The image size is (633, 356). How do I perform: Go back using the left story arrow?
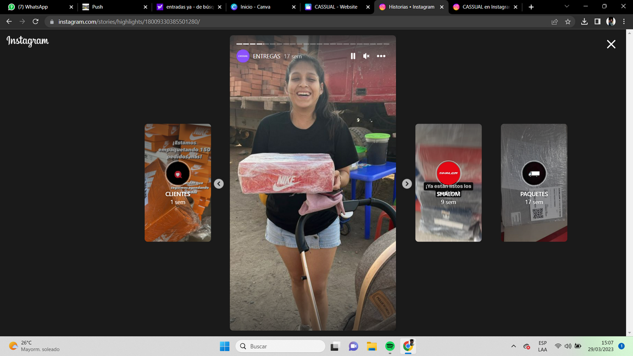(219, 183)
